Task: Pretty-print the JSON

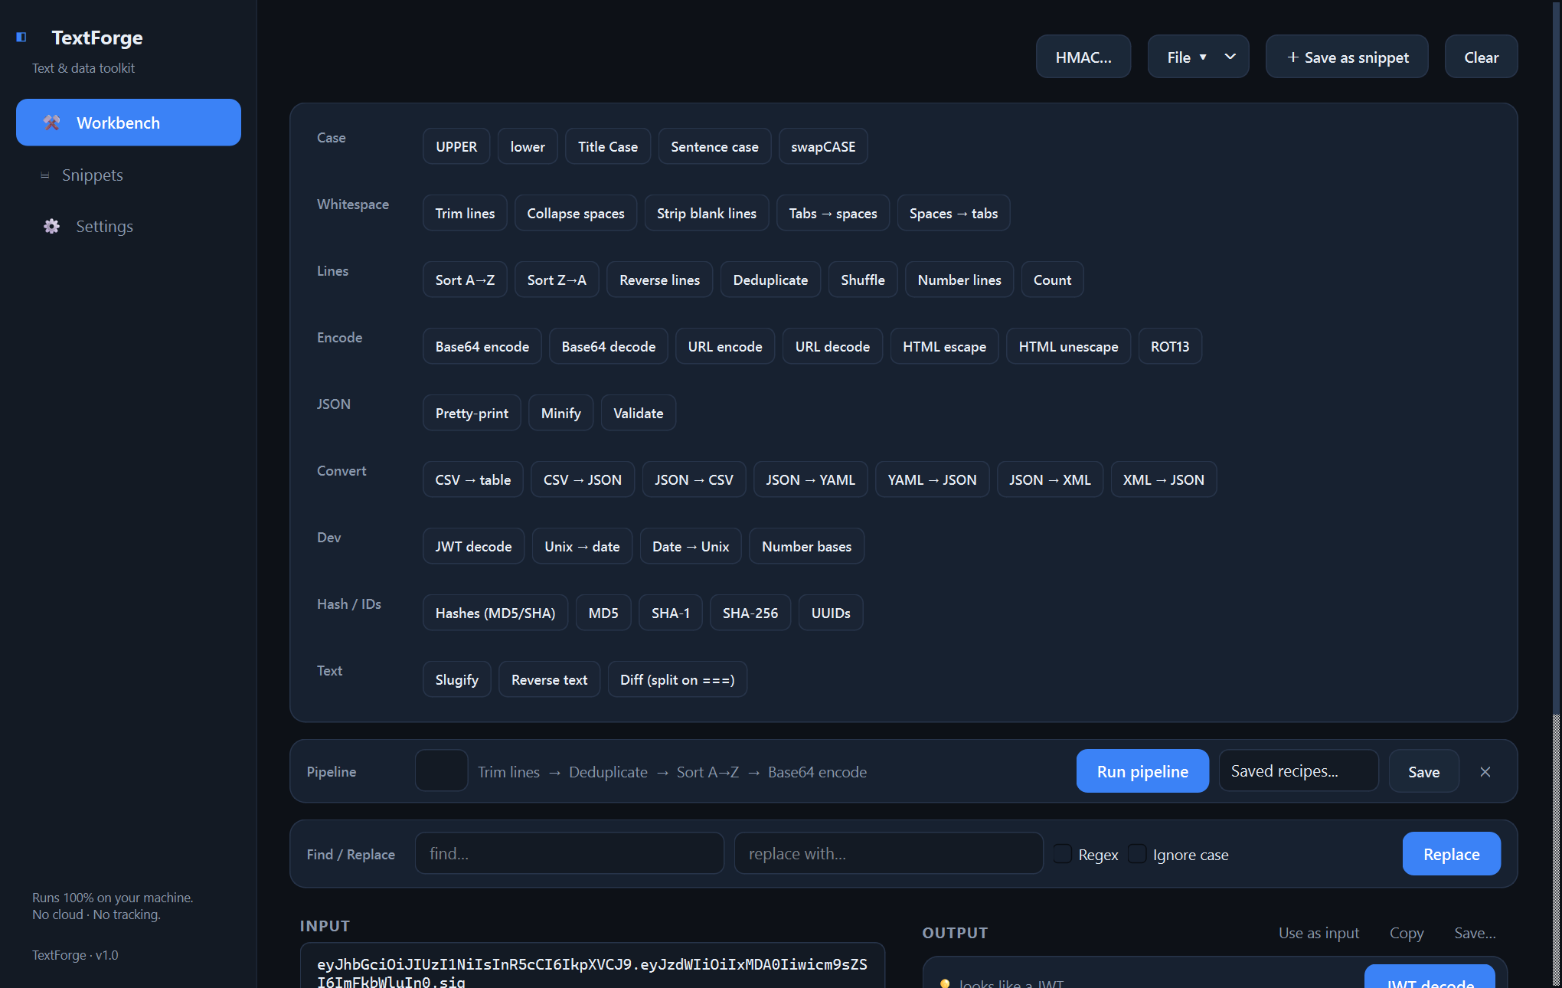Action: [x=472, y=413]
